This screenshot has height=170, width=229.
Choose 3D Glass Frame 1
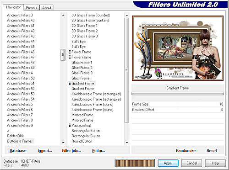coord(84,26)
